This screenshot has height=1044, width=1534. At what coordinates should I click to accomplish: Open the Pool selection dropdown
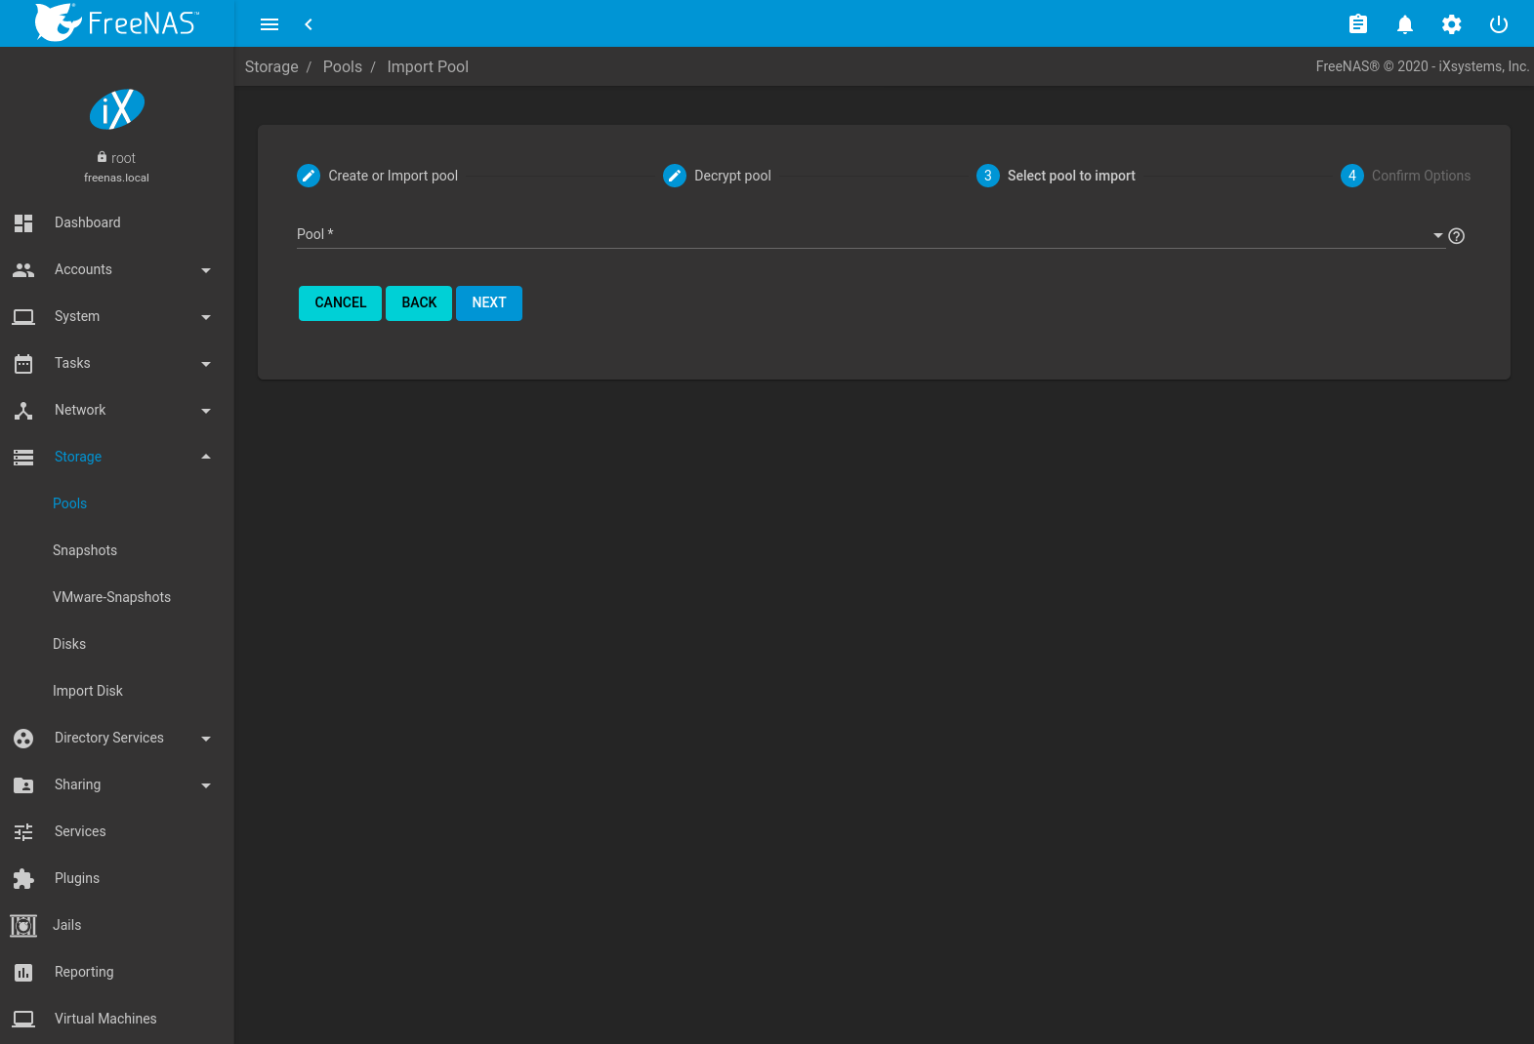pyautogui.click(x=869, y=235)
